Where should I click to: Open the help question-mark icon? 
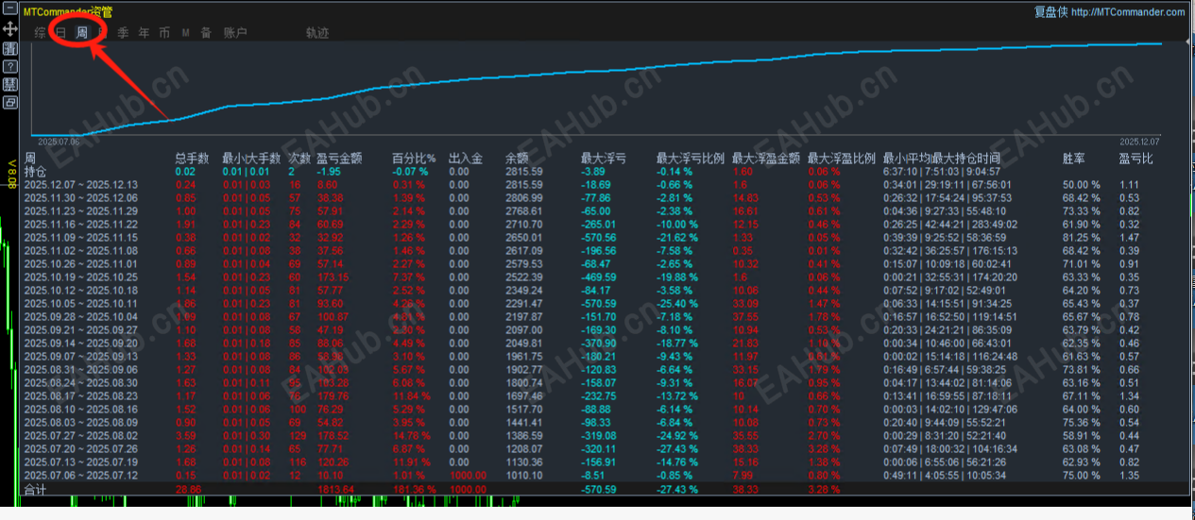click(10, 67)
